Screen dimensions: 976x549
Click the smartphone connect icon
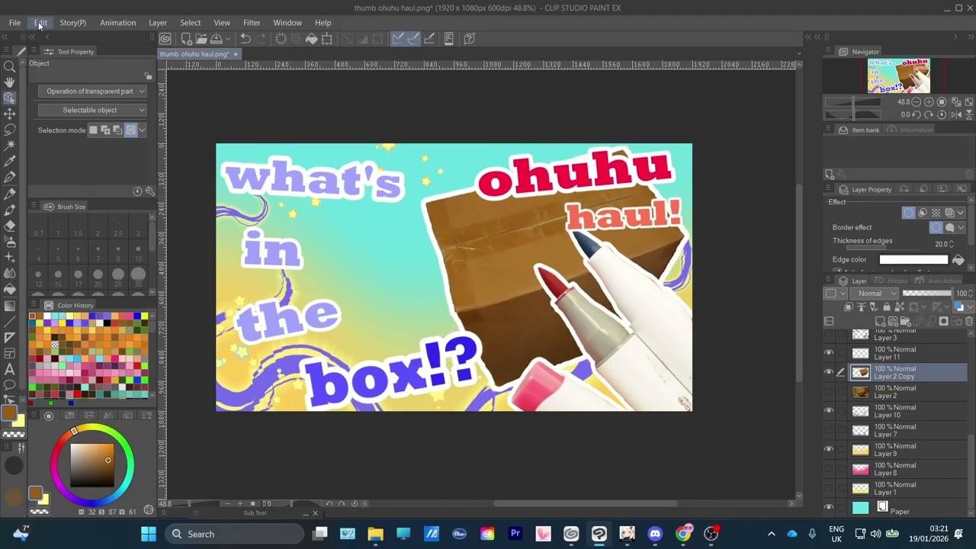[x=448, y=39]
